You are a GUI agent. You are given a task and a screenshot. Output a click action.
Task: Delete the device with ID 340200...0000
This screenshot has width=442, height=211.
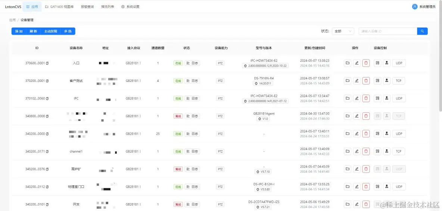[366, 134]
